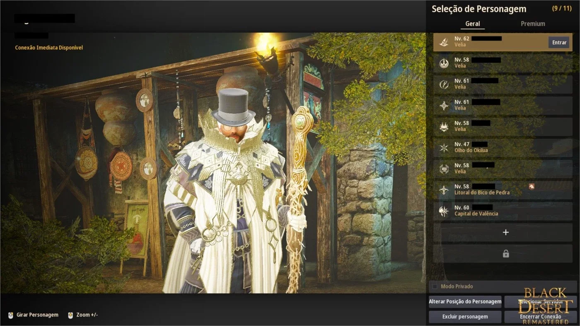Click the red status icon on the Litoral do Bico de Pedra row
The image size is (580, 326).
point(532,187)
